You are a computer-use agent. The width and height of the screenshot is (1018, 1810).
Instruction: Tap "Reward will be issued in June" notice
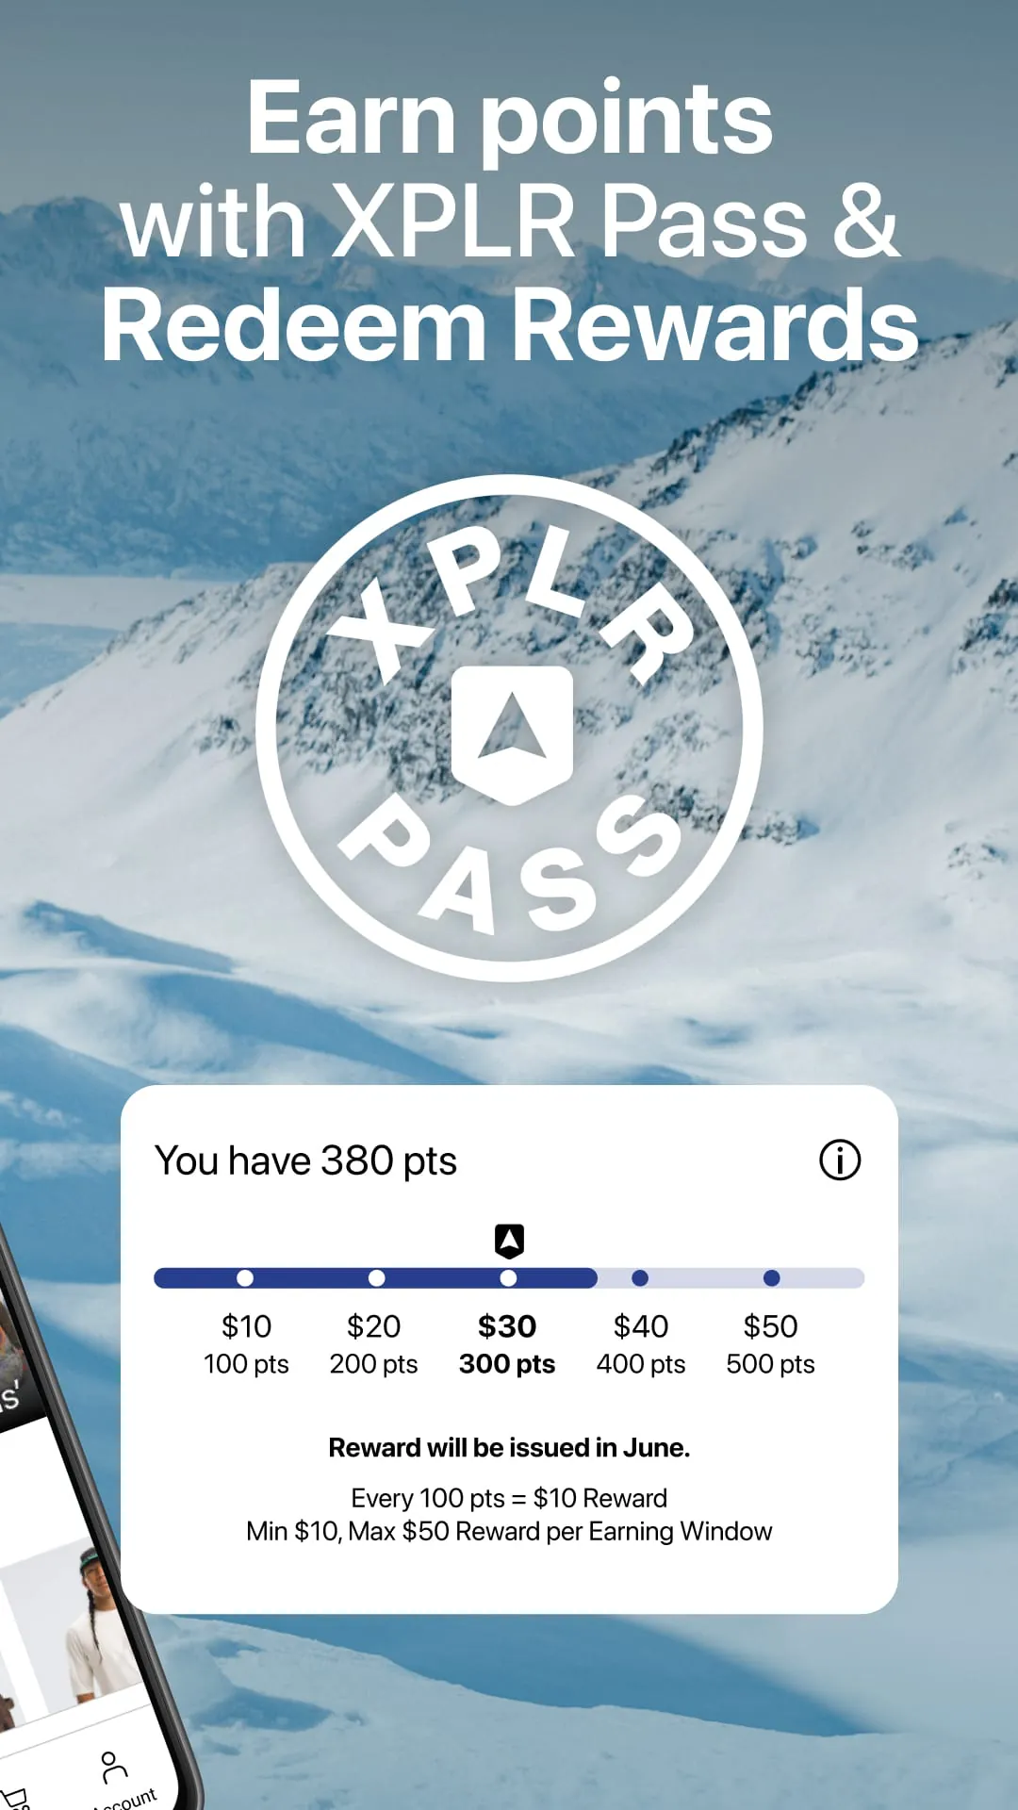click(x=509, y=1448)
